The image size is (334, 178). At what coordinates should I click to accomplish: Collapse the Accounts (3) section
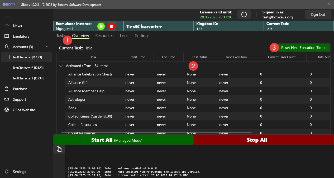pos(47,47)
